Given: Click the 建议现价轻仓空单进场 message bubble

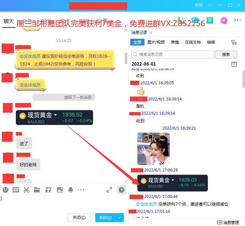Looking at the screenshot, I should coord(65,60).
